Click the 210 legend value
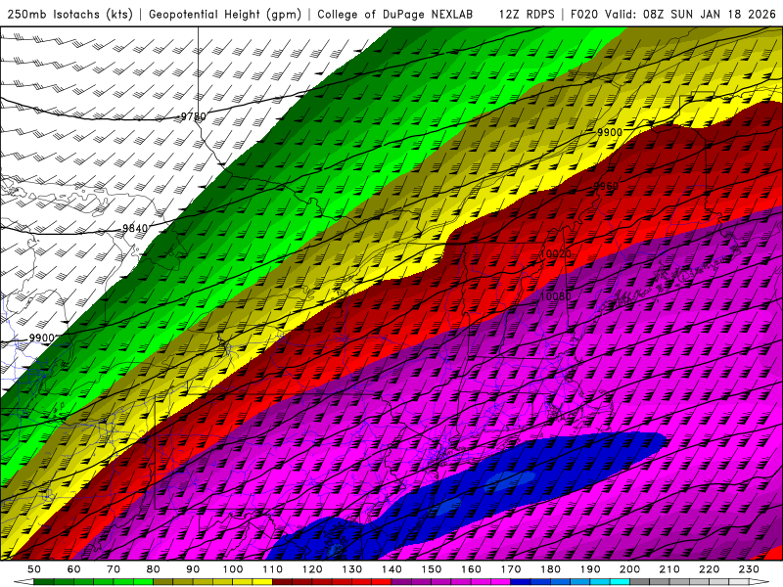The height and width of the screenshot is (587, 783). click(x=669, y=569)
